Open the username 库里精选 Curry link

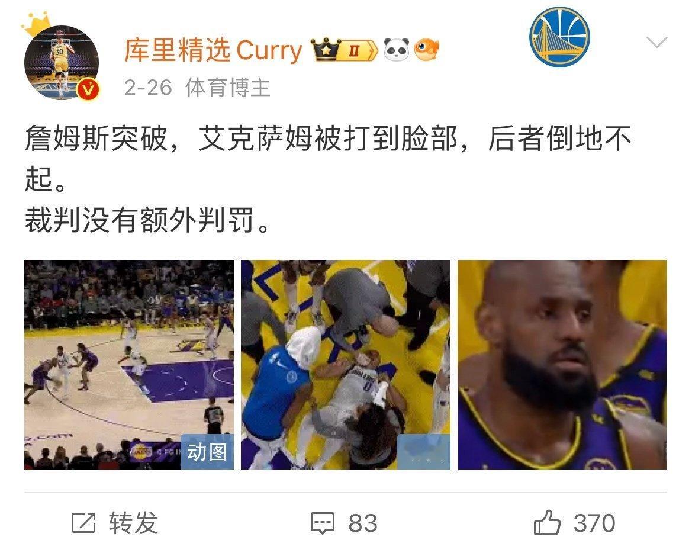pyautogui.click(x=213, y=50)
